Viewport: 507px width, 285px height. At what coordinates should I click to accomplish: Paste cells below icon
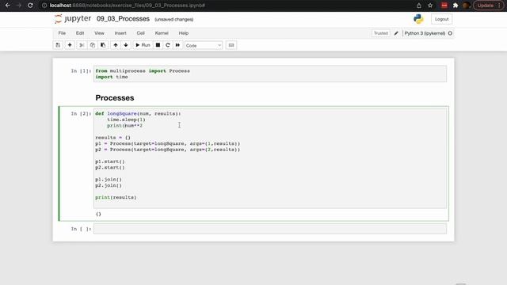click(103, 45)
